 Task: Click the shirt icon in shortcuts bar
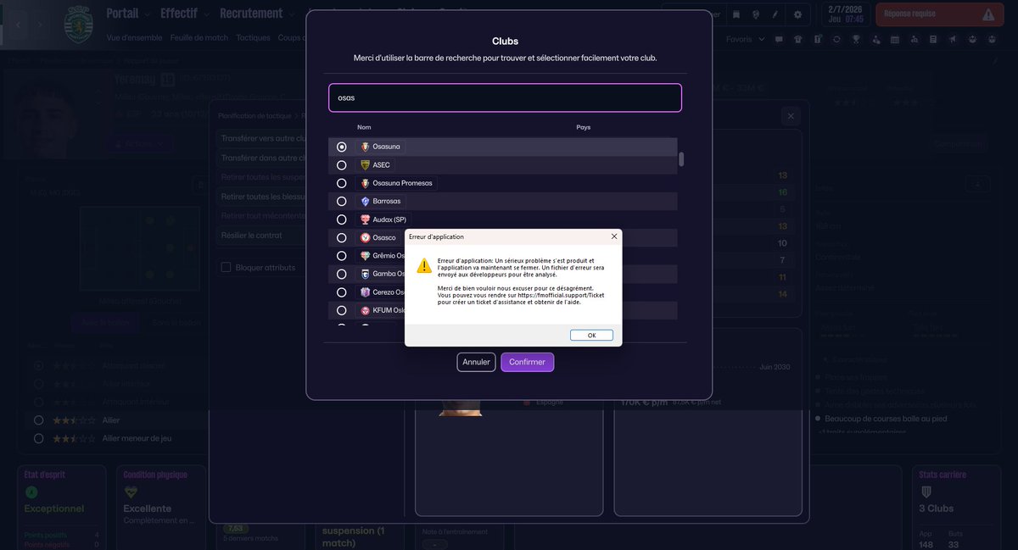[x=797, y=39]
